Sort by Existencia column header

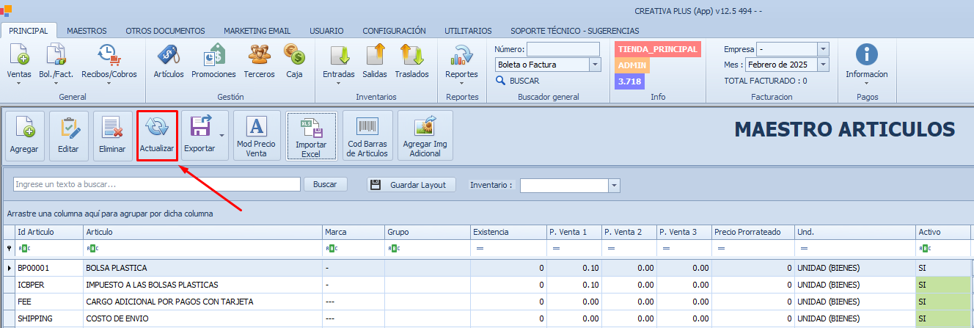point(508,232)
